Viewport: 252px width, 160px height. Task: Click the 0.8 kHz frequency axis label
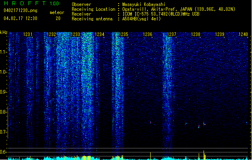4,112
